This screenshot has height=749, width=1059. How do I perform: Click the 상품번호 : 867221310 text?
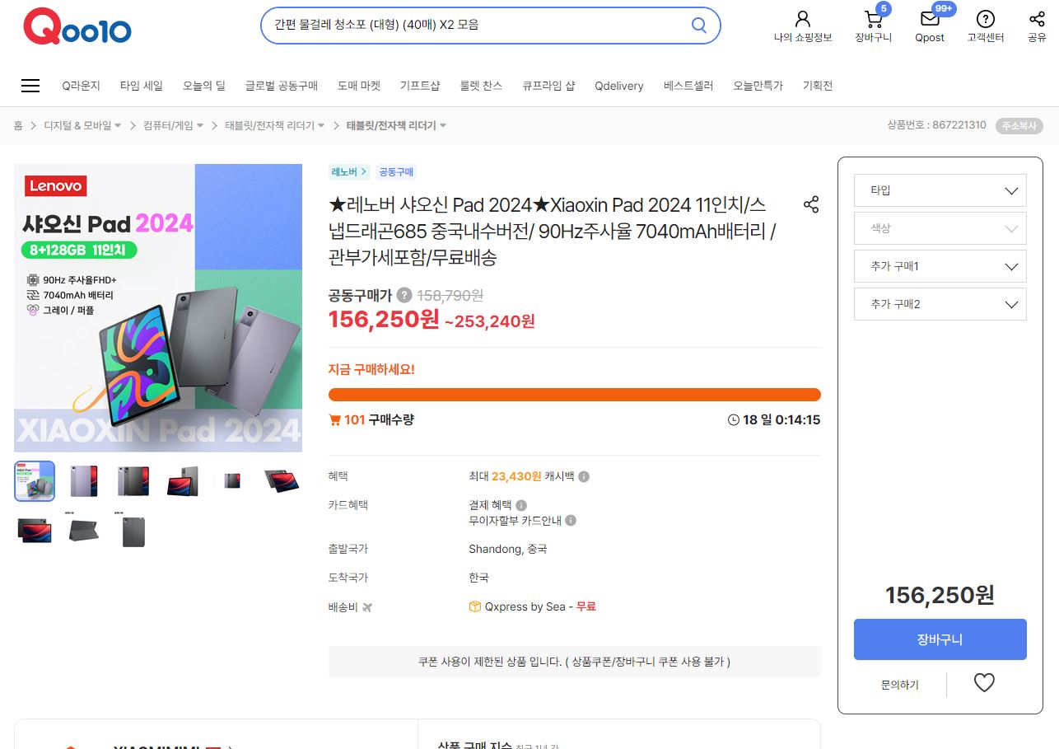point(936,125)
